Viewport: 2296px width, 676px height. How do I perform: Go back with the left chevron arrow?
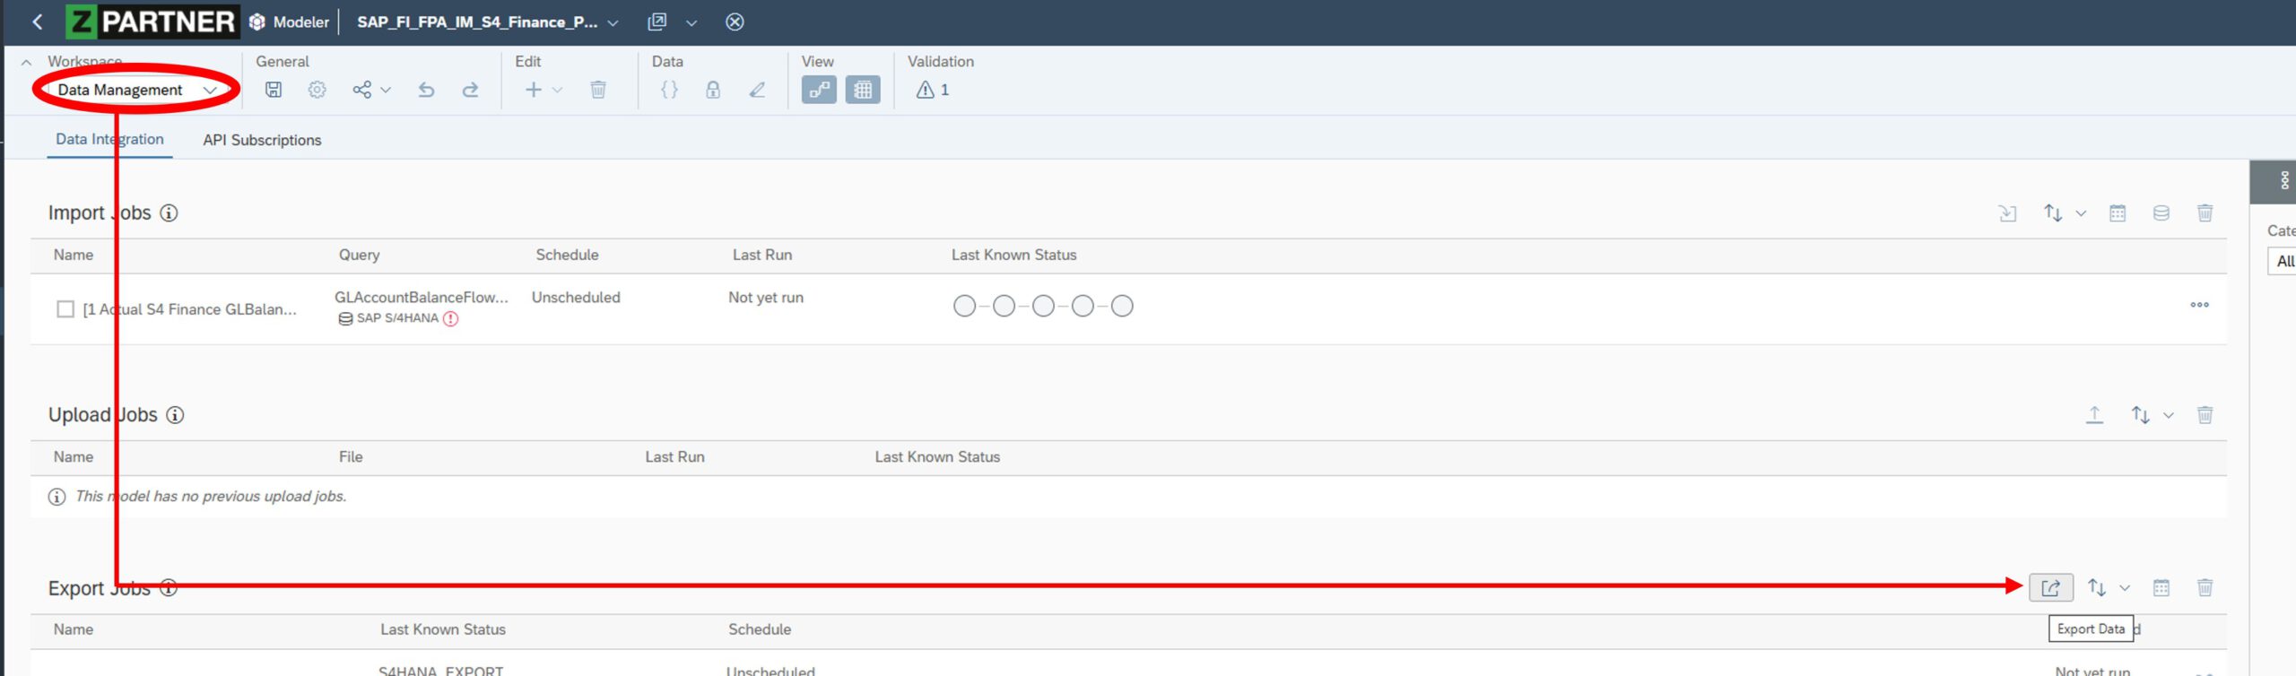(x=37, y=22)
